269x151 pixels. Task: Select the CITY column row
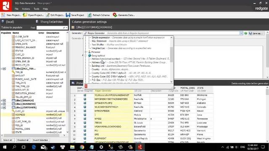point(33,118)
